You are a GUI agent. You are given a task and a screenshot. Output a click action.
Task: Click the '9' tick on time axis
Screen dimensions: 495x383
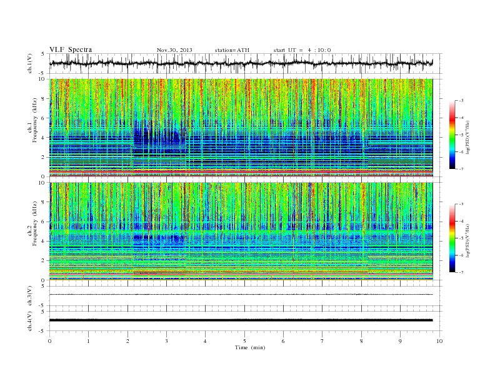pos(400,341)
